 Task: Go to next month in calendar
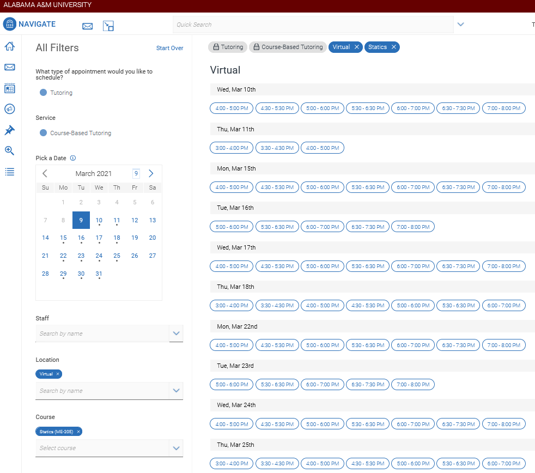click(151, 173)
